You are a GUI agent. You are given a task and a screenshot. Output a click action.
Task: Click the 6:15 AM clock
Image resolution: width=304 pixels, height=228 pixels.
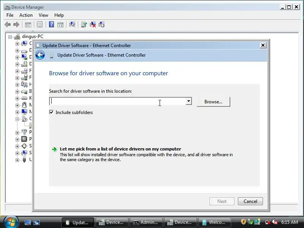coord(290,222)
